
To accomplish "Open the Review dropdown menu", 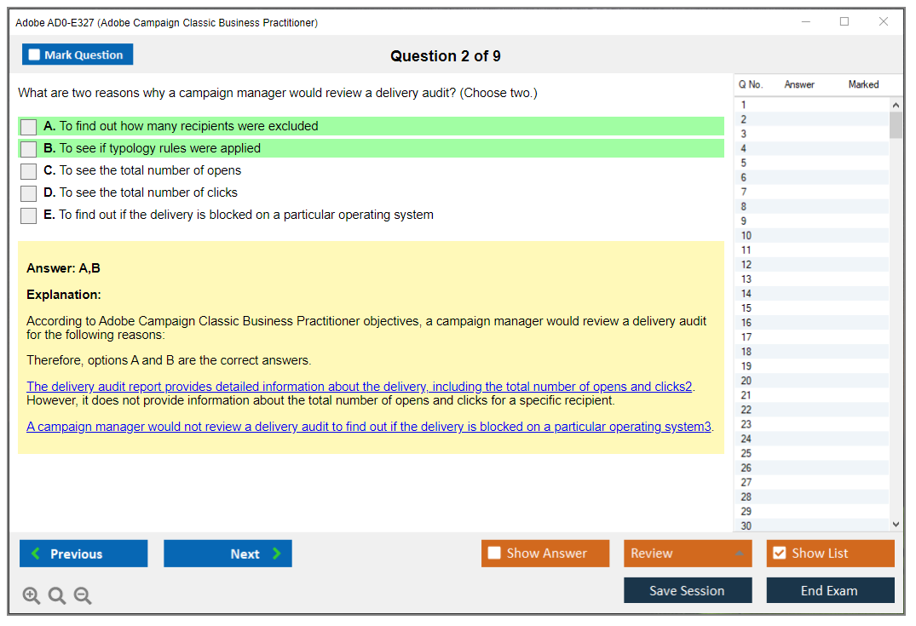I will tap(687, 554).
